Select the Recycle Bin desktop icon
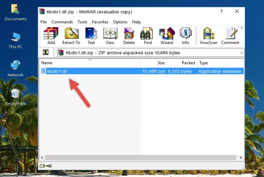Image resolution: width=264 pixels, height=177 pixels. coord(16,97)
